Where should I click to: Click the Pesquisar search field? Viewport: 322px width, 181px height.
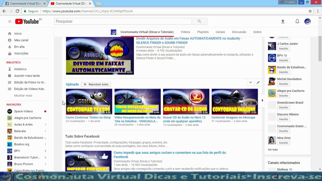123,21
